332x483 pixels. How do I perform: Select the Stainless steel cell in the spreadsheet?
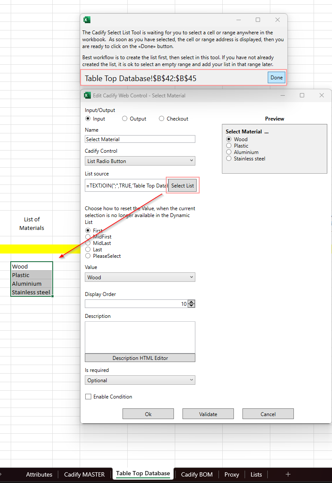(32, 292)
